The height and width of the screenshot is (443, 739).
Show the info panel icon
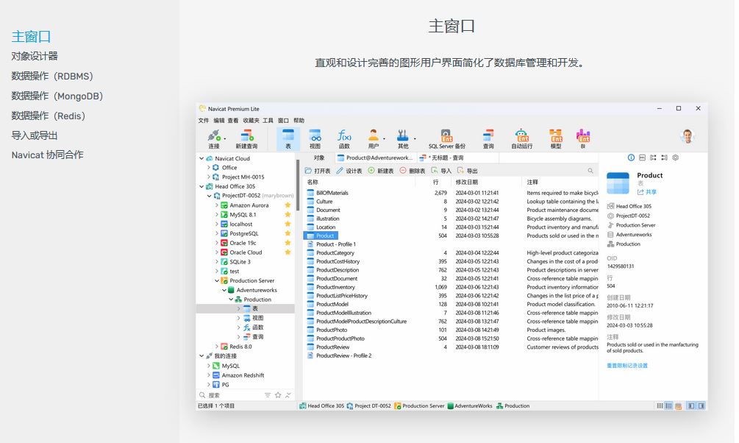(x=631, y=157)
